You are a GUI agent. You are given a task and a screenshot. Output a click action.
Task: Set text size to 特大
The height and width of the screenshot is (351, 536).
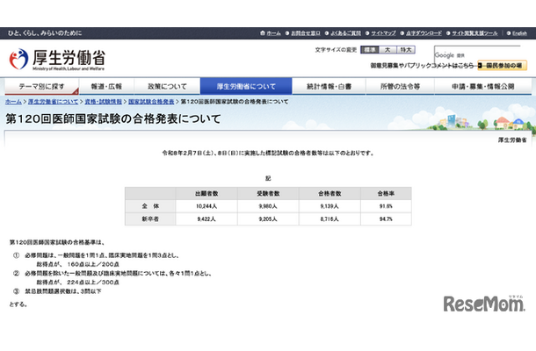point(406,50)
